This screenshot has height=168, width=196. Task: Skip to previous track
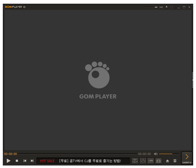(25, 161)
